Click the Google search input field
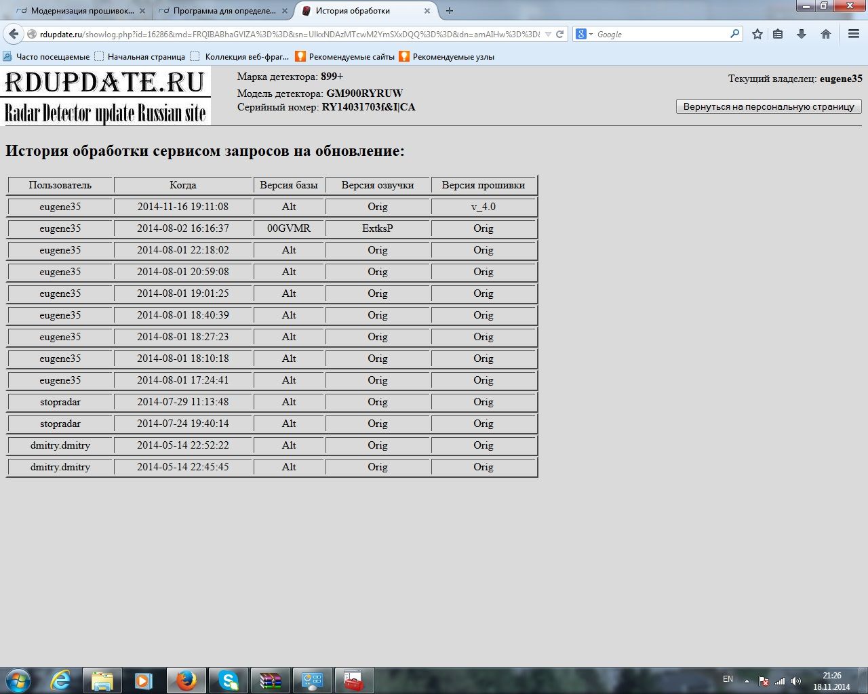 point(661,34)
